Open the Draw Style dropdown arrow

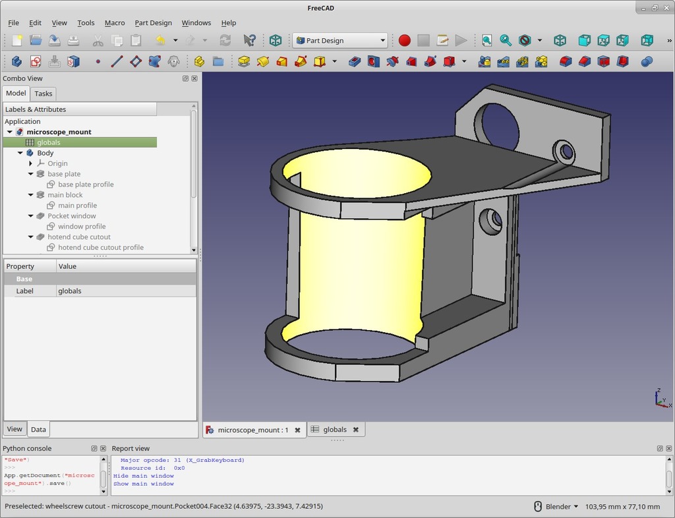[x=539, y=40]
